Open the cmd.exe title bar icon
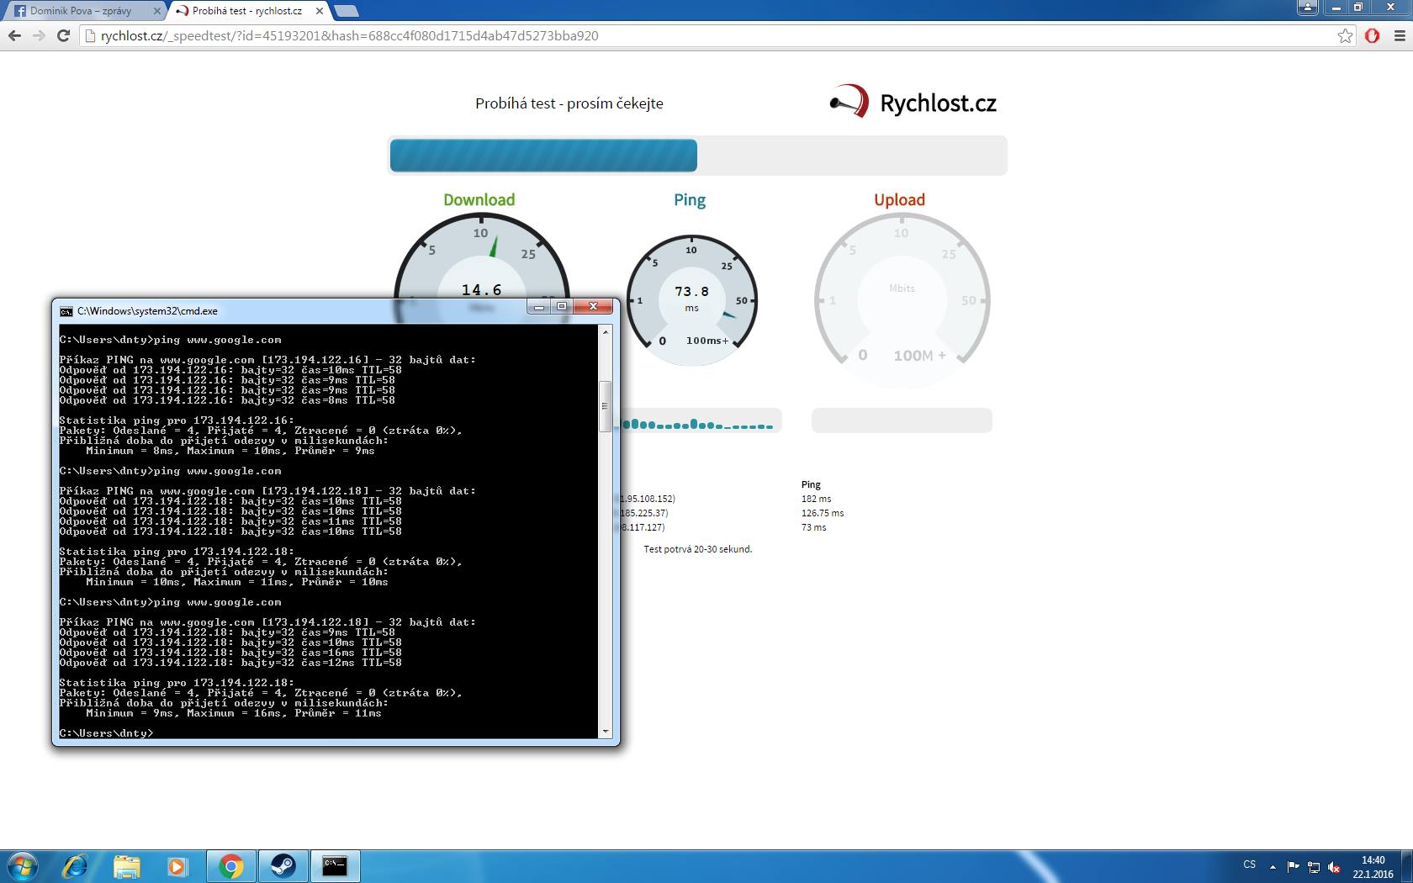Image resolution: width=1413 pixels, height=883 pixels. (x=66, y=311)
